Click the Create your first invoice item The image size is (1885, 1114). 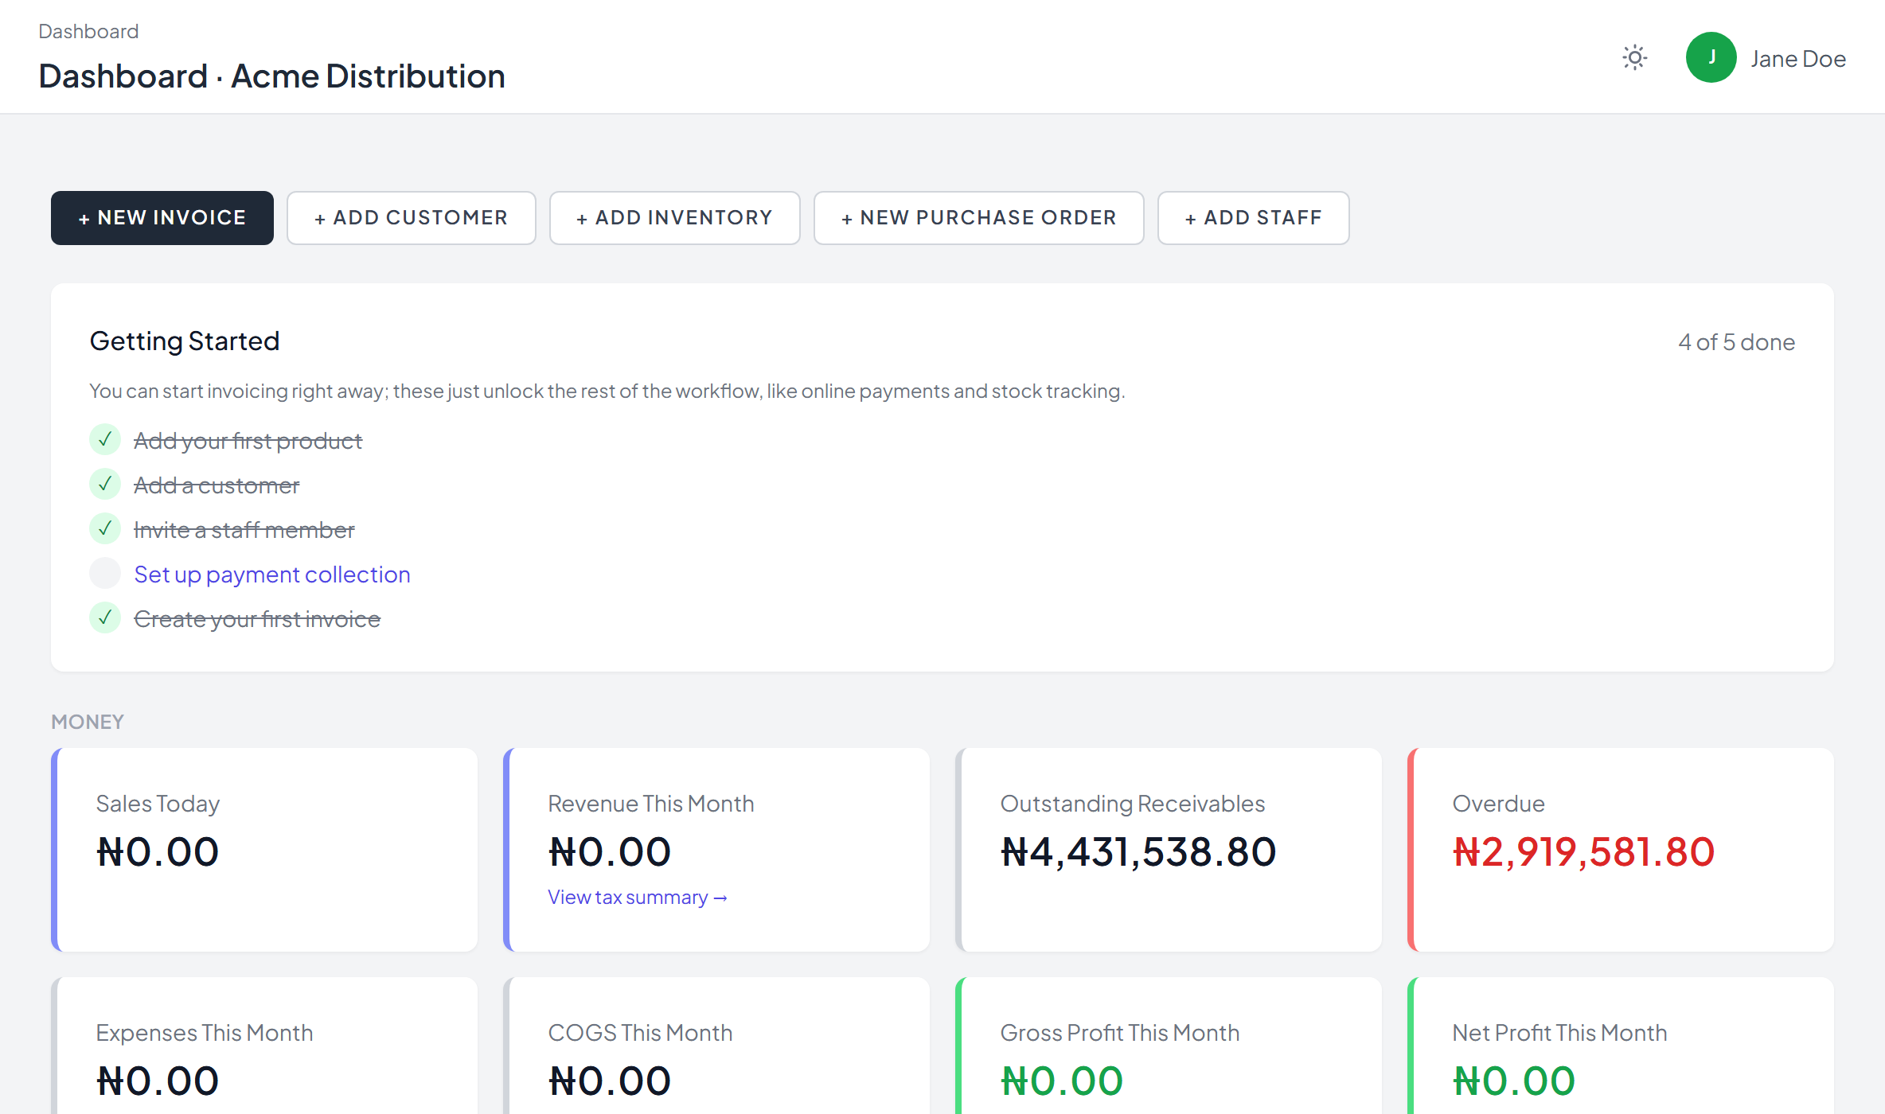(257, 619)
